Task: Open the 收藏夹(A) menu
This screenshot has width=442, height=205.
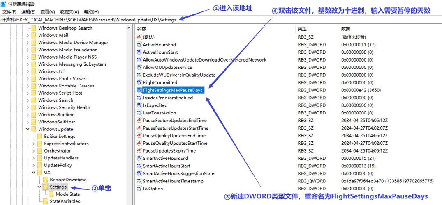Action: point(69,12)
